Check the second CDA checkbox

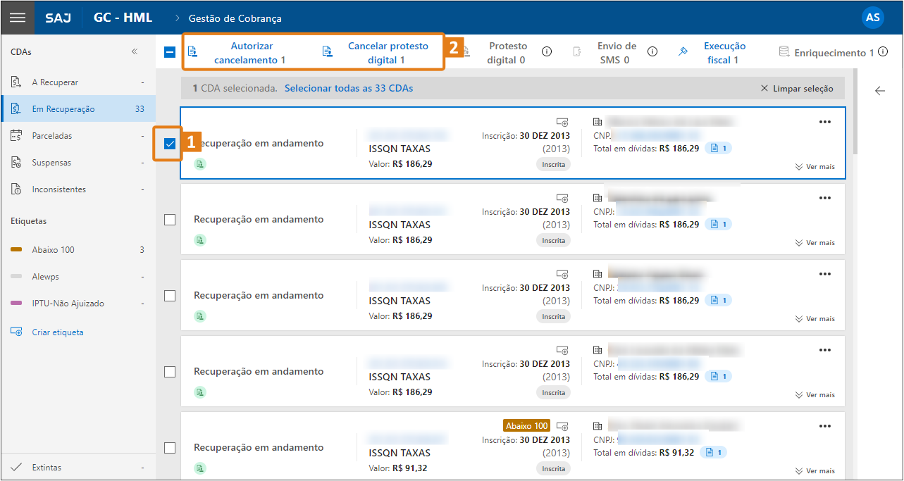[170, 220]
